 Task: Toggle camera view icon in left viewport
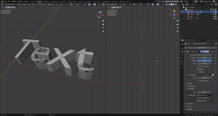[103, 28]
